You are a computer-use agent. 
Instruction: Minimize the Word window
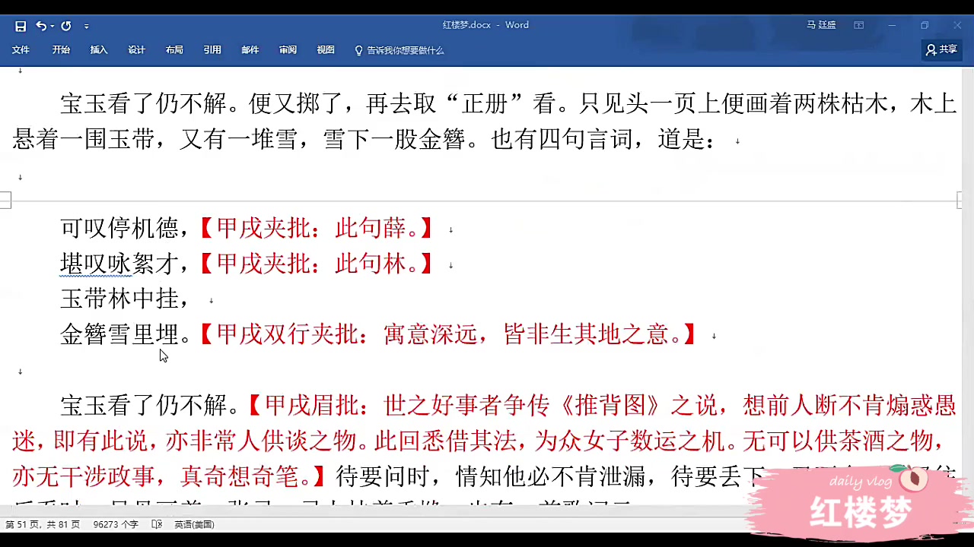point(892,25)
